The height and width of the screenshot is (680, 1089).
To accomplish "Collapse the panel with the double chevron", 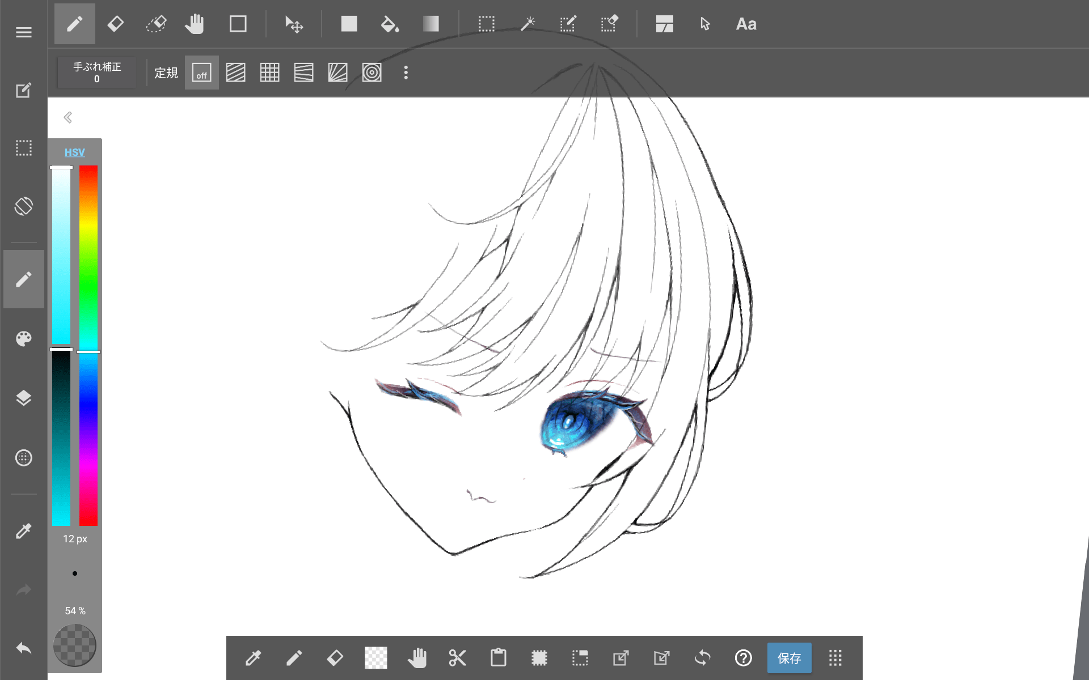I will point(68,117).
